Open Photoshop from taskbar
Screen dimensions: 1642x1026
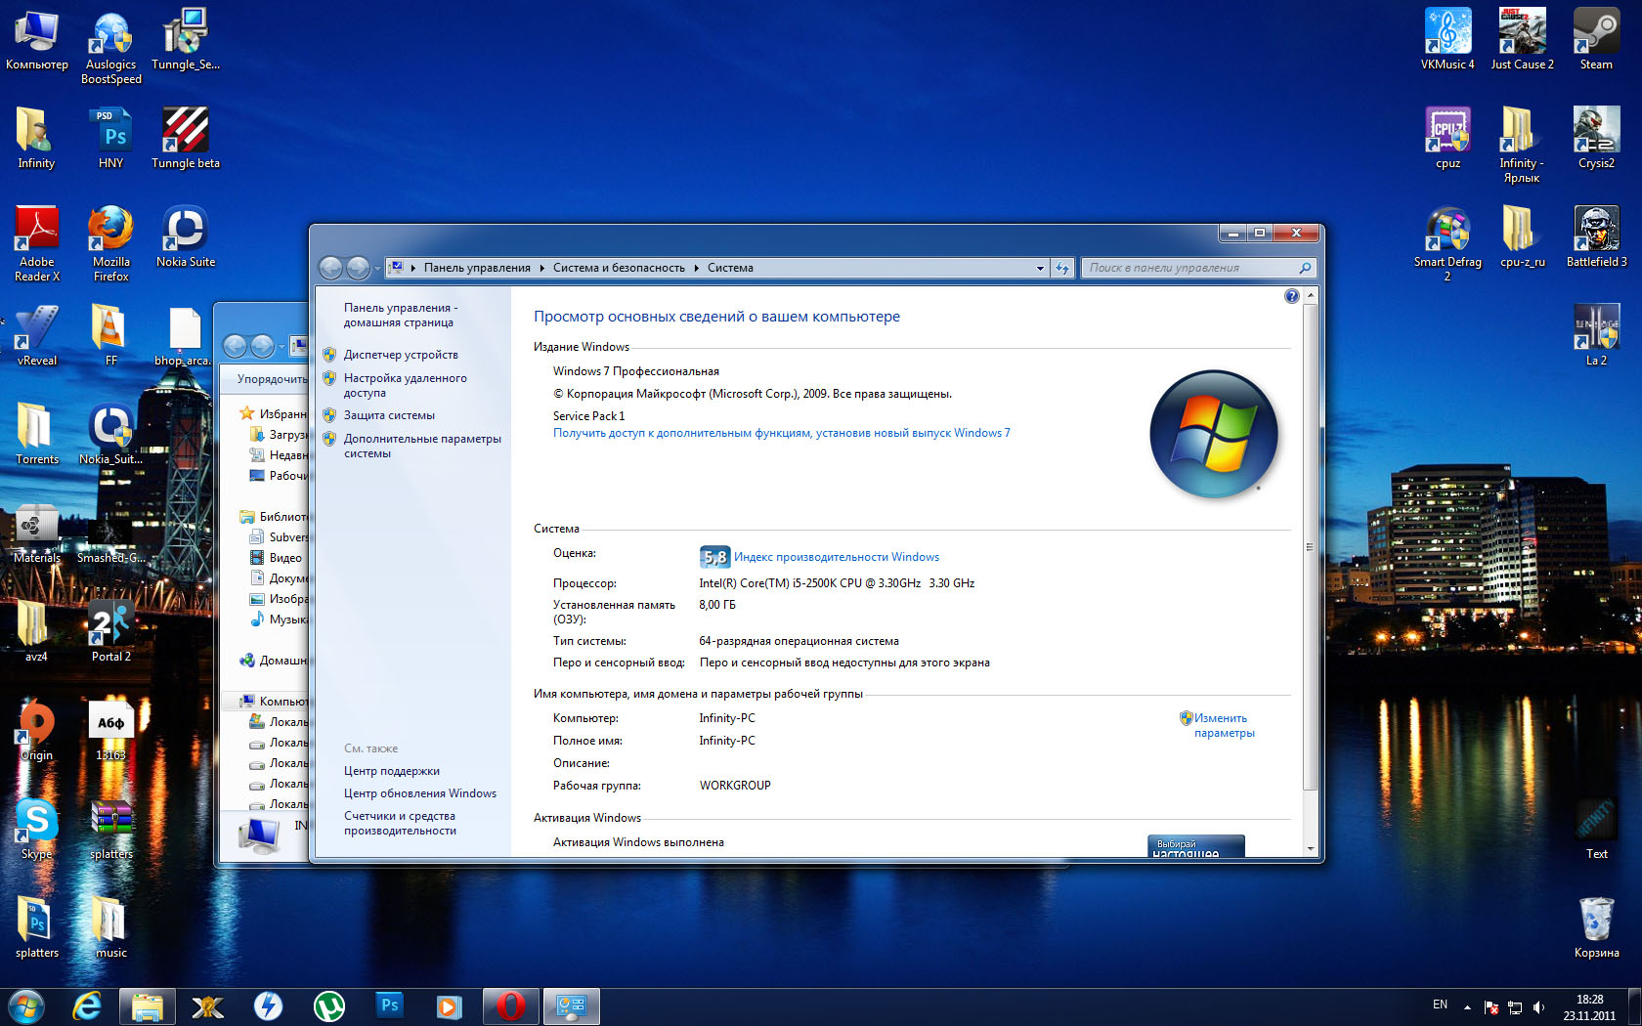point(390,1005)
